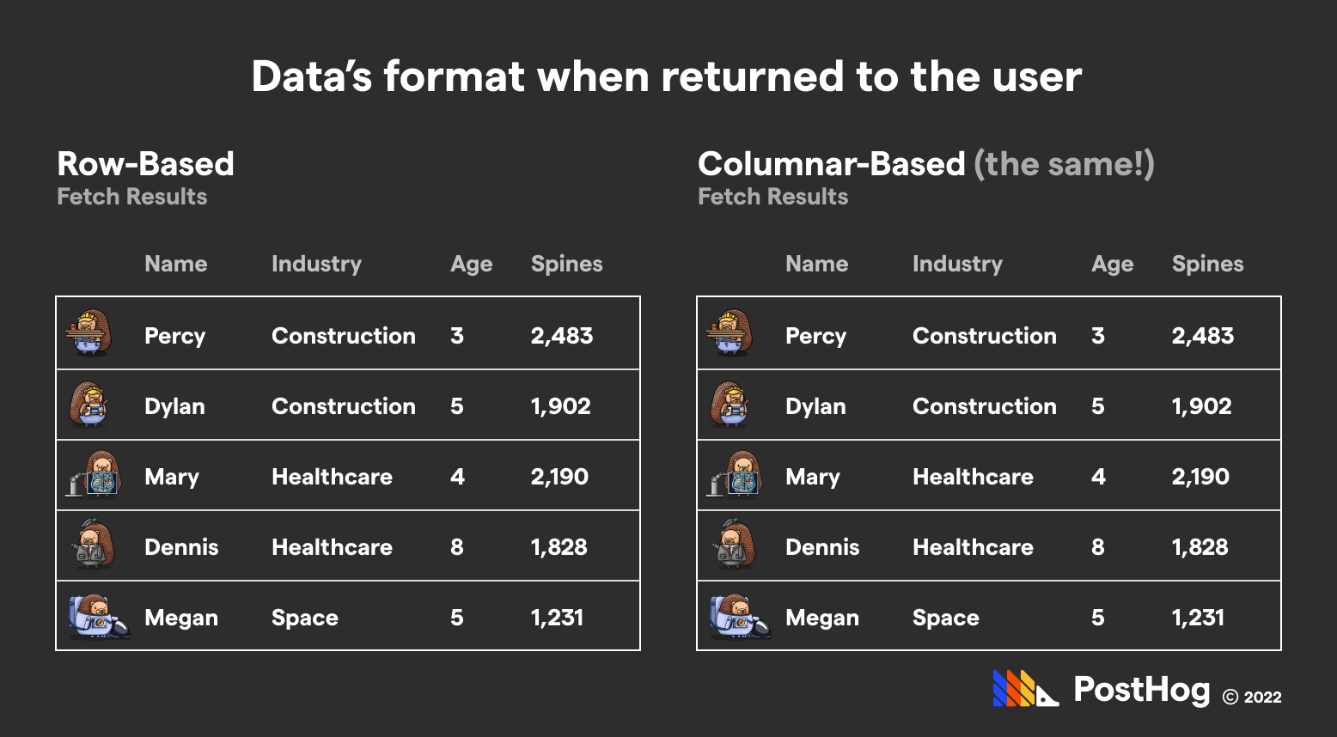Viewport: 1337px width, 737px height.
Task: Click Mary's x-ray hedgehog icon in Row-Based table
Action: 95,475
